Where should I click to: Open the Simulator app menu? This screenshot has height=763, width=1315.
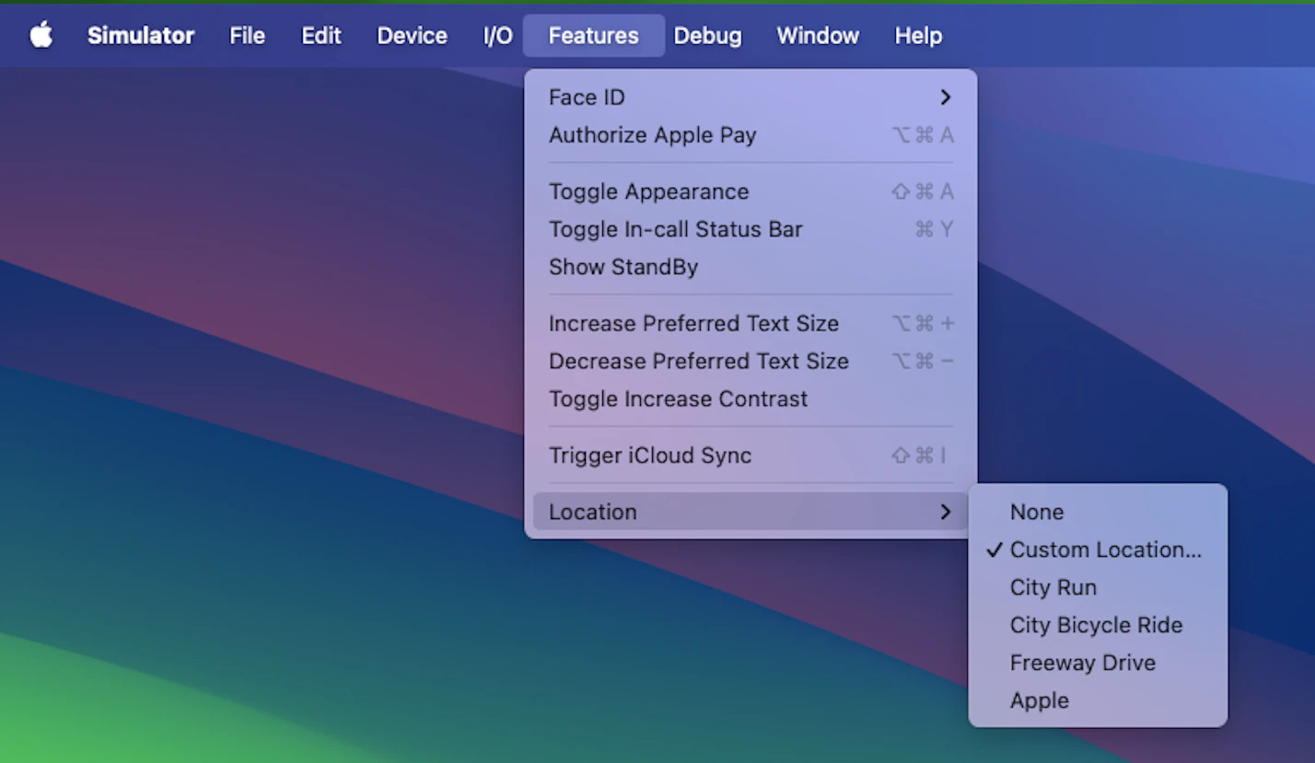click(141, 35)
